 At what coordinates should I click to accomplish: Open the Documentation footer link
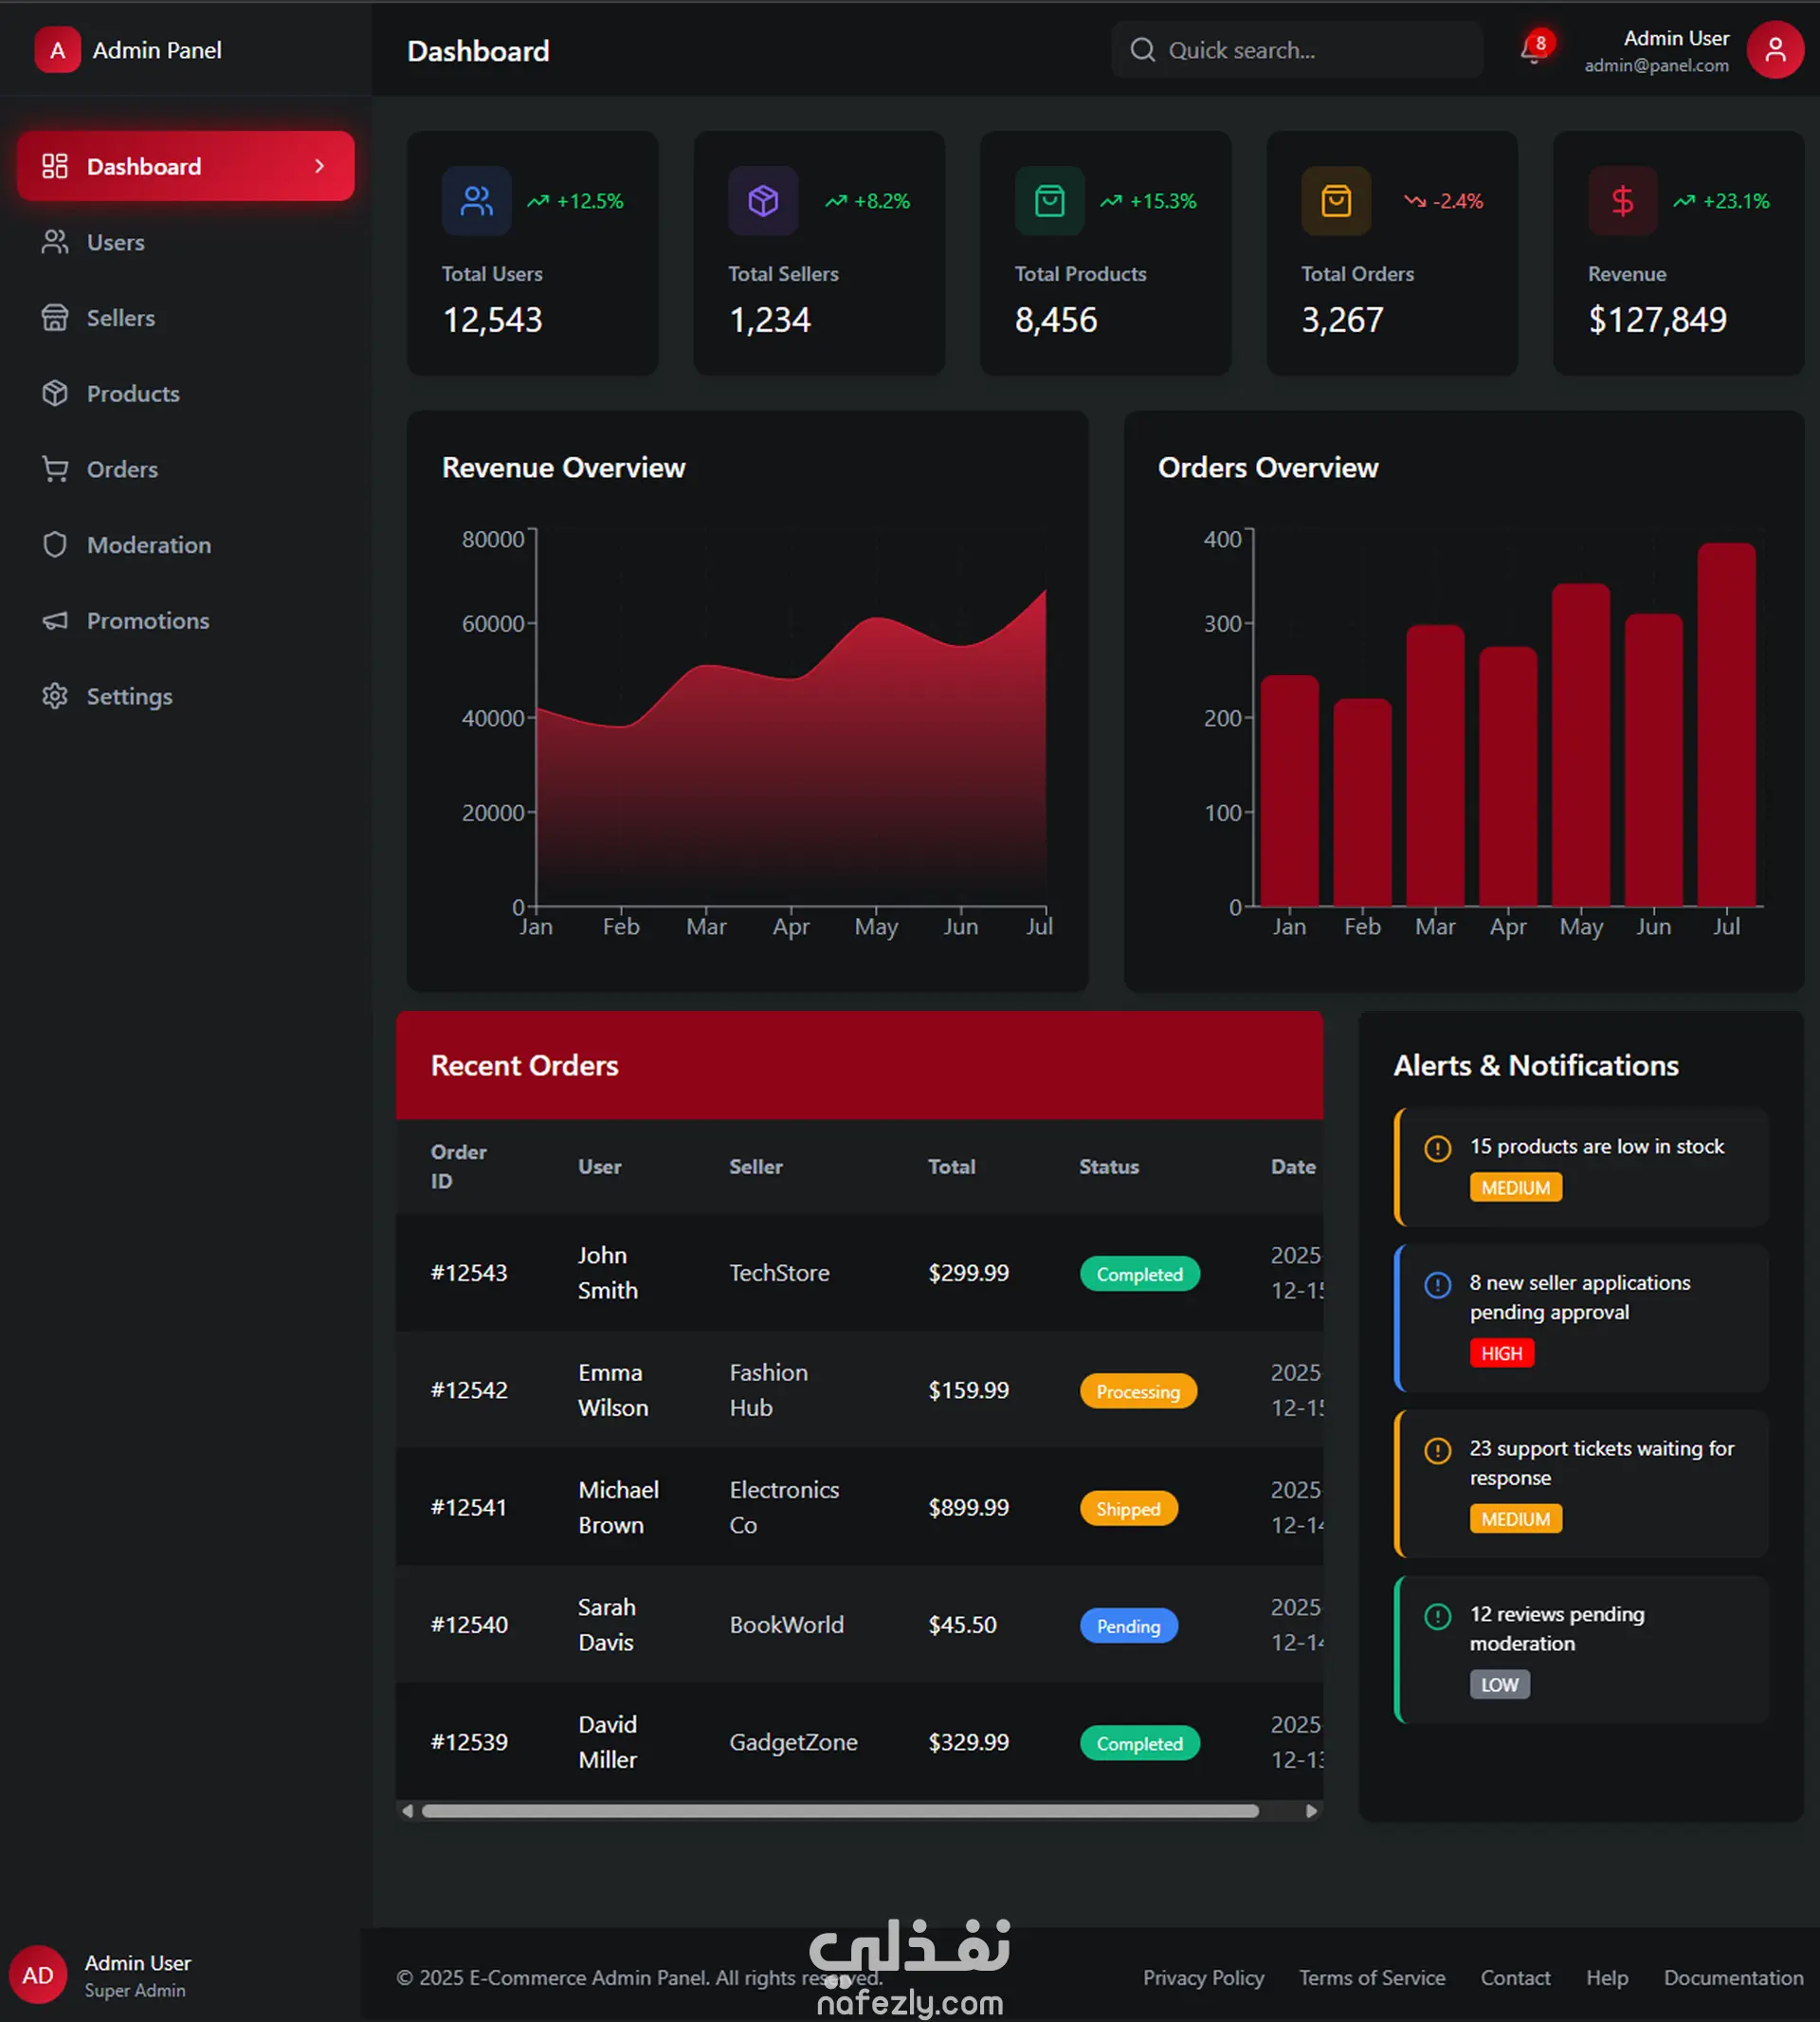[1734, 1978]
